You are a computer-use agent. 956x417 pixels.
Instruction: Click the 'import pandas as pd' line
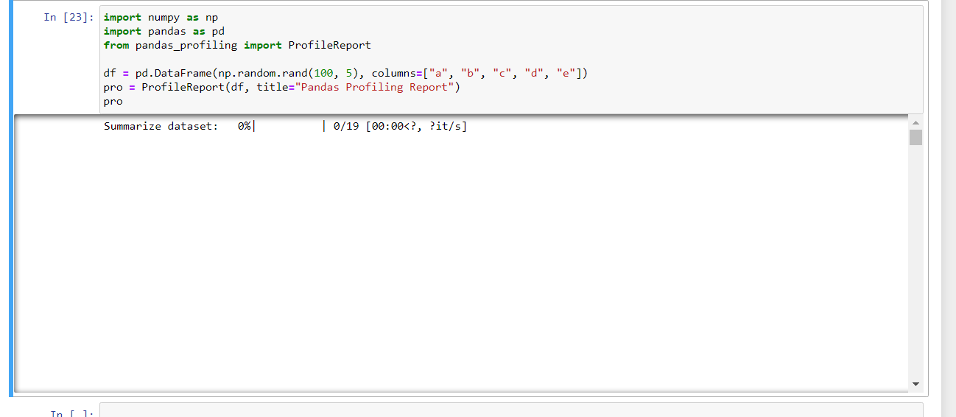164,31
